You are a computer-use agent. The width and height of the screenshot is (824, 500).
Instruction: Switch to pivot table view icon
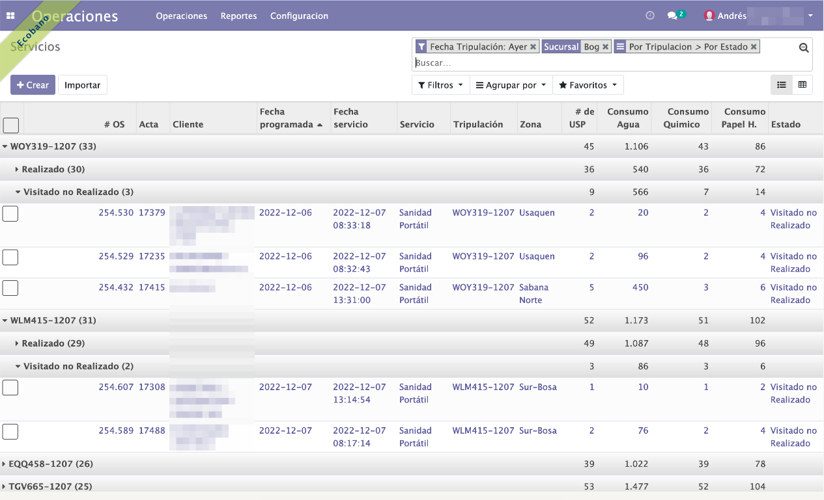[803, 85]
